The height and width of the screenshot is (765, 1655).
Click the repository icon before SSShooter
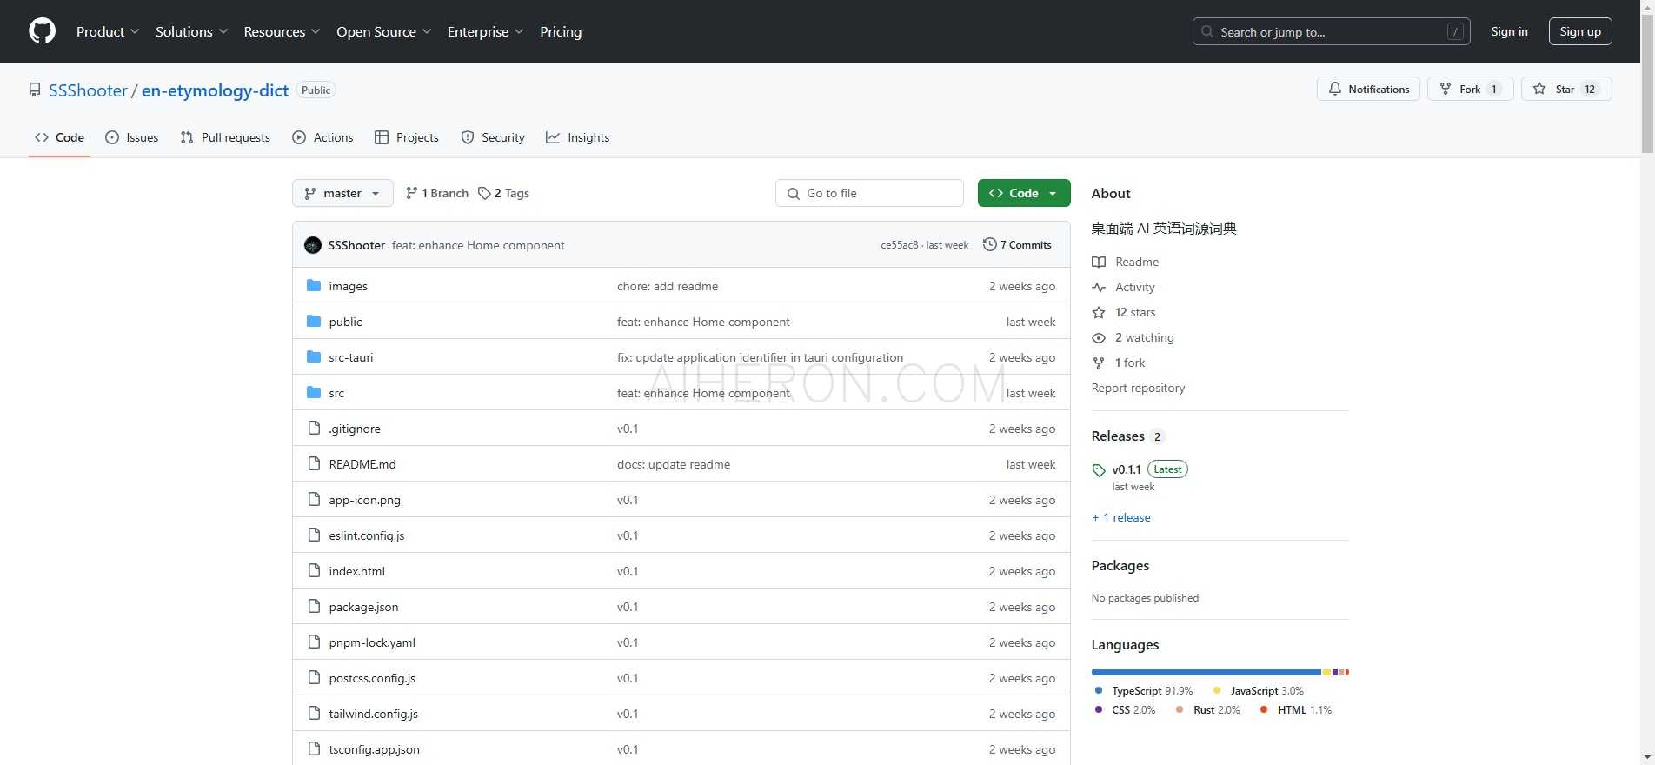[35, 90]
